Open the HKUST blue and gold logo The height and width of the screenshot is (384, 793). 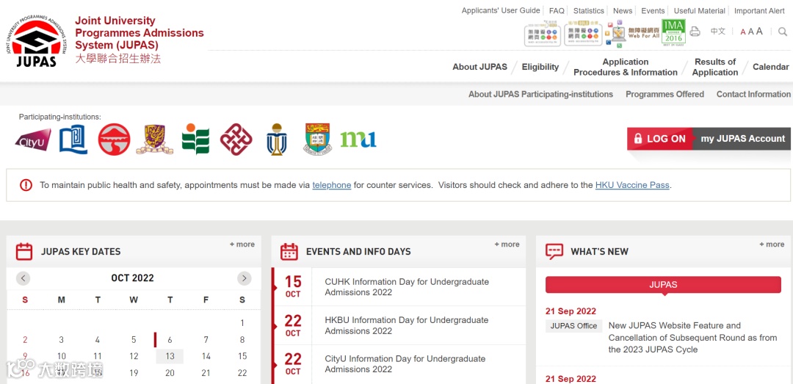(x=277, y=139)
